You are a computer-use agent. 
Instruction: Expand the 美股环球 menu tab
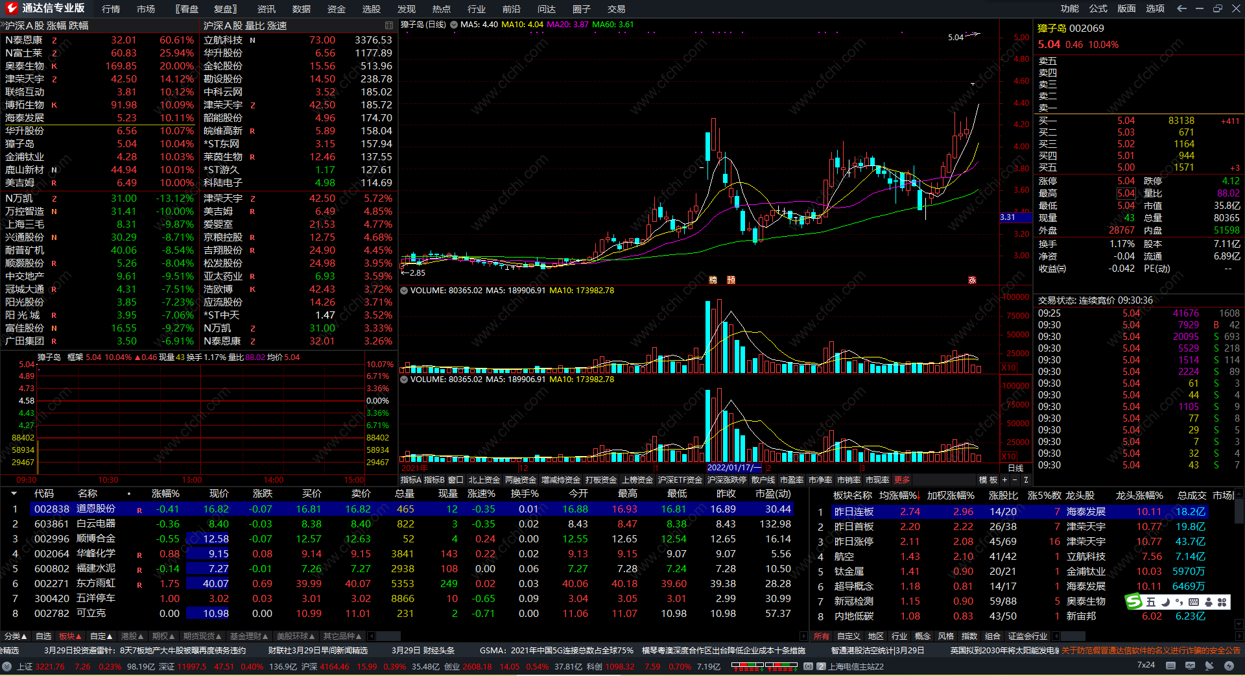tap(296, 636)
